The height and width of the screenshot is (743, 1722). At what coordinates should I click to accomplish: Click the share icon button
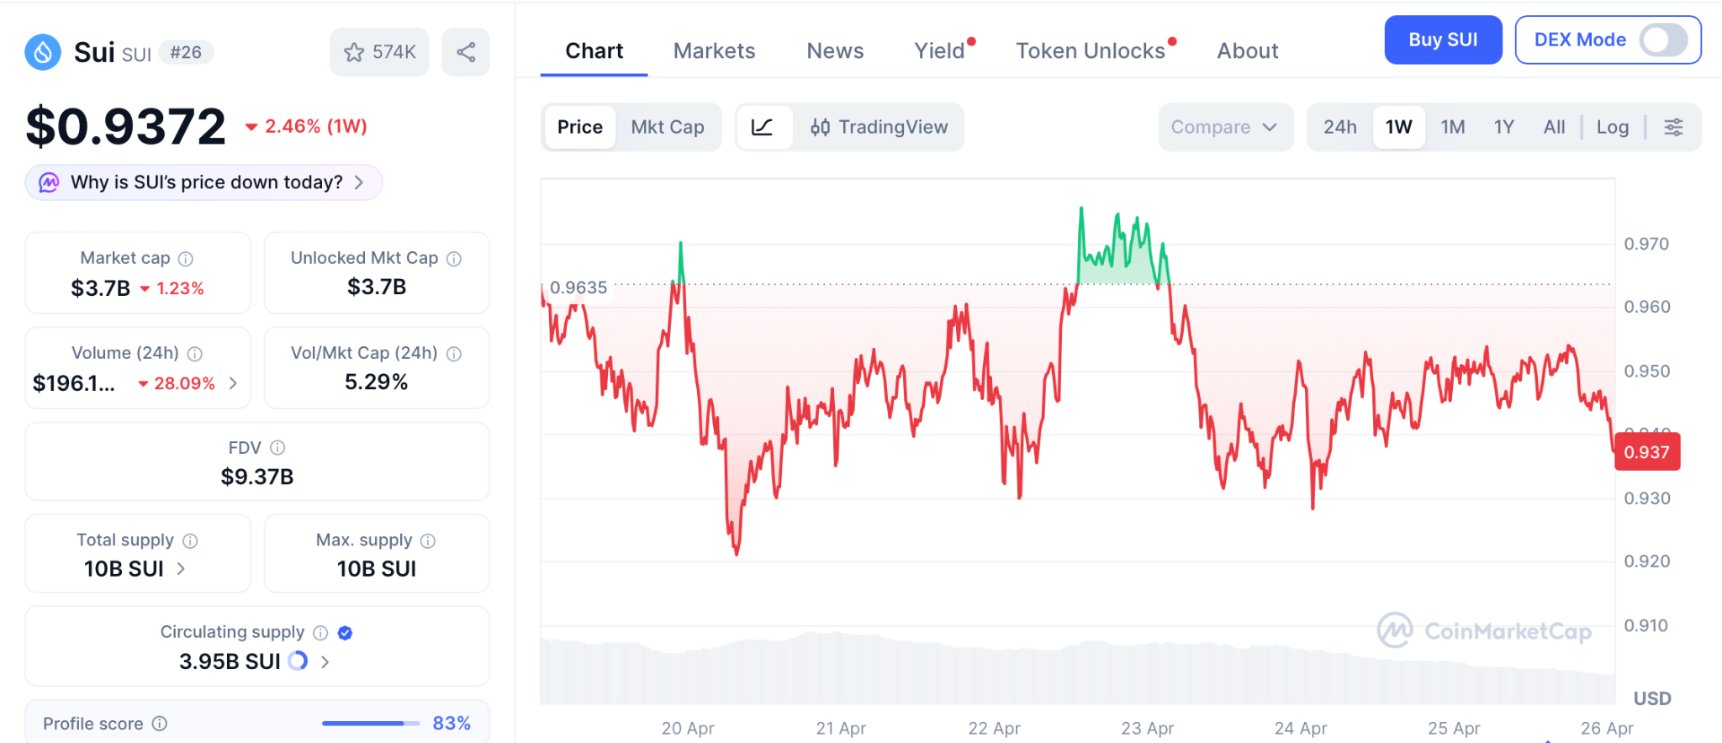(466, 52)
